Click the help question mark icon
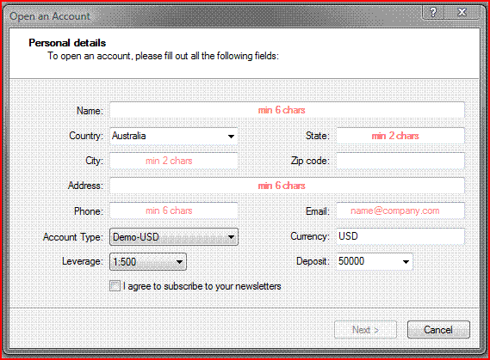490x360 pixels. point(433,13)
